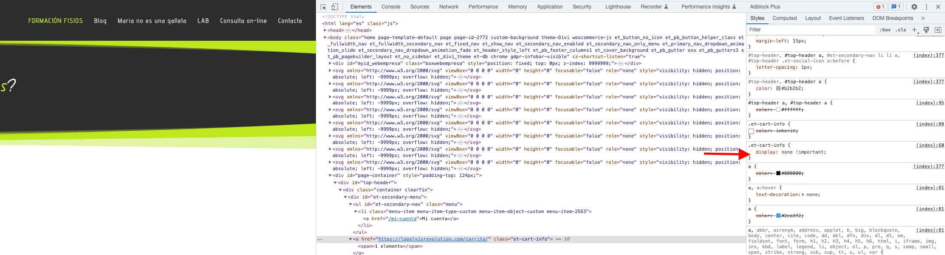Open the Performance tab
945x255 pixels.
point(483,7)
